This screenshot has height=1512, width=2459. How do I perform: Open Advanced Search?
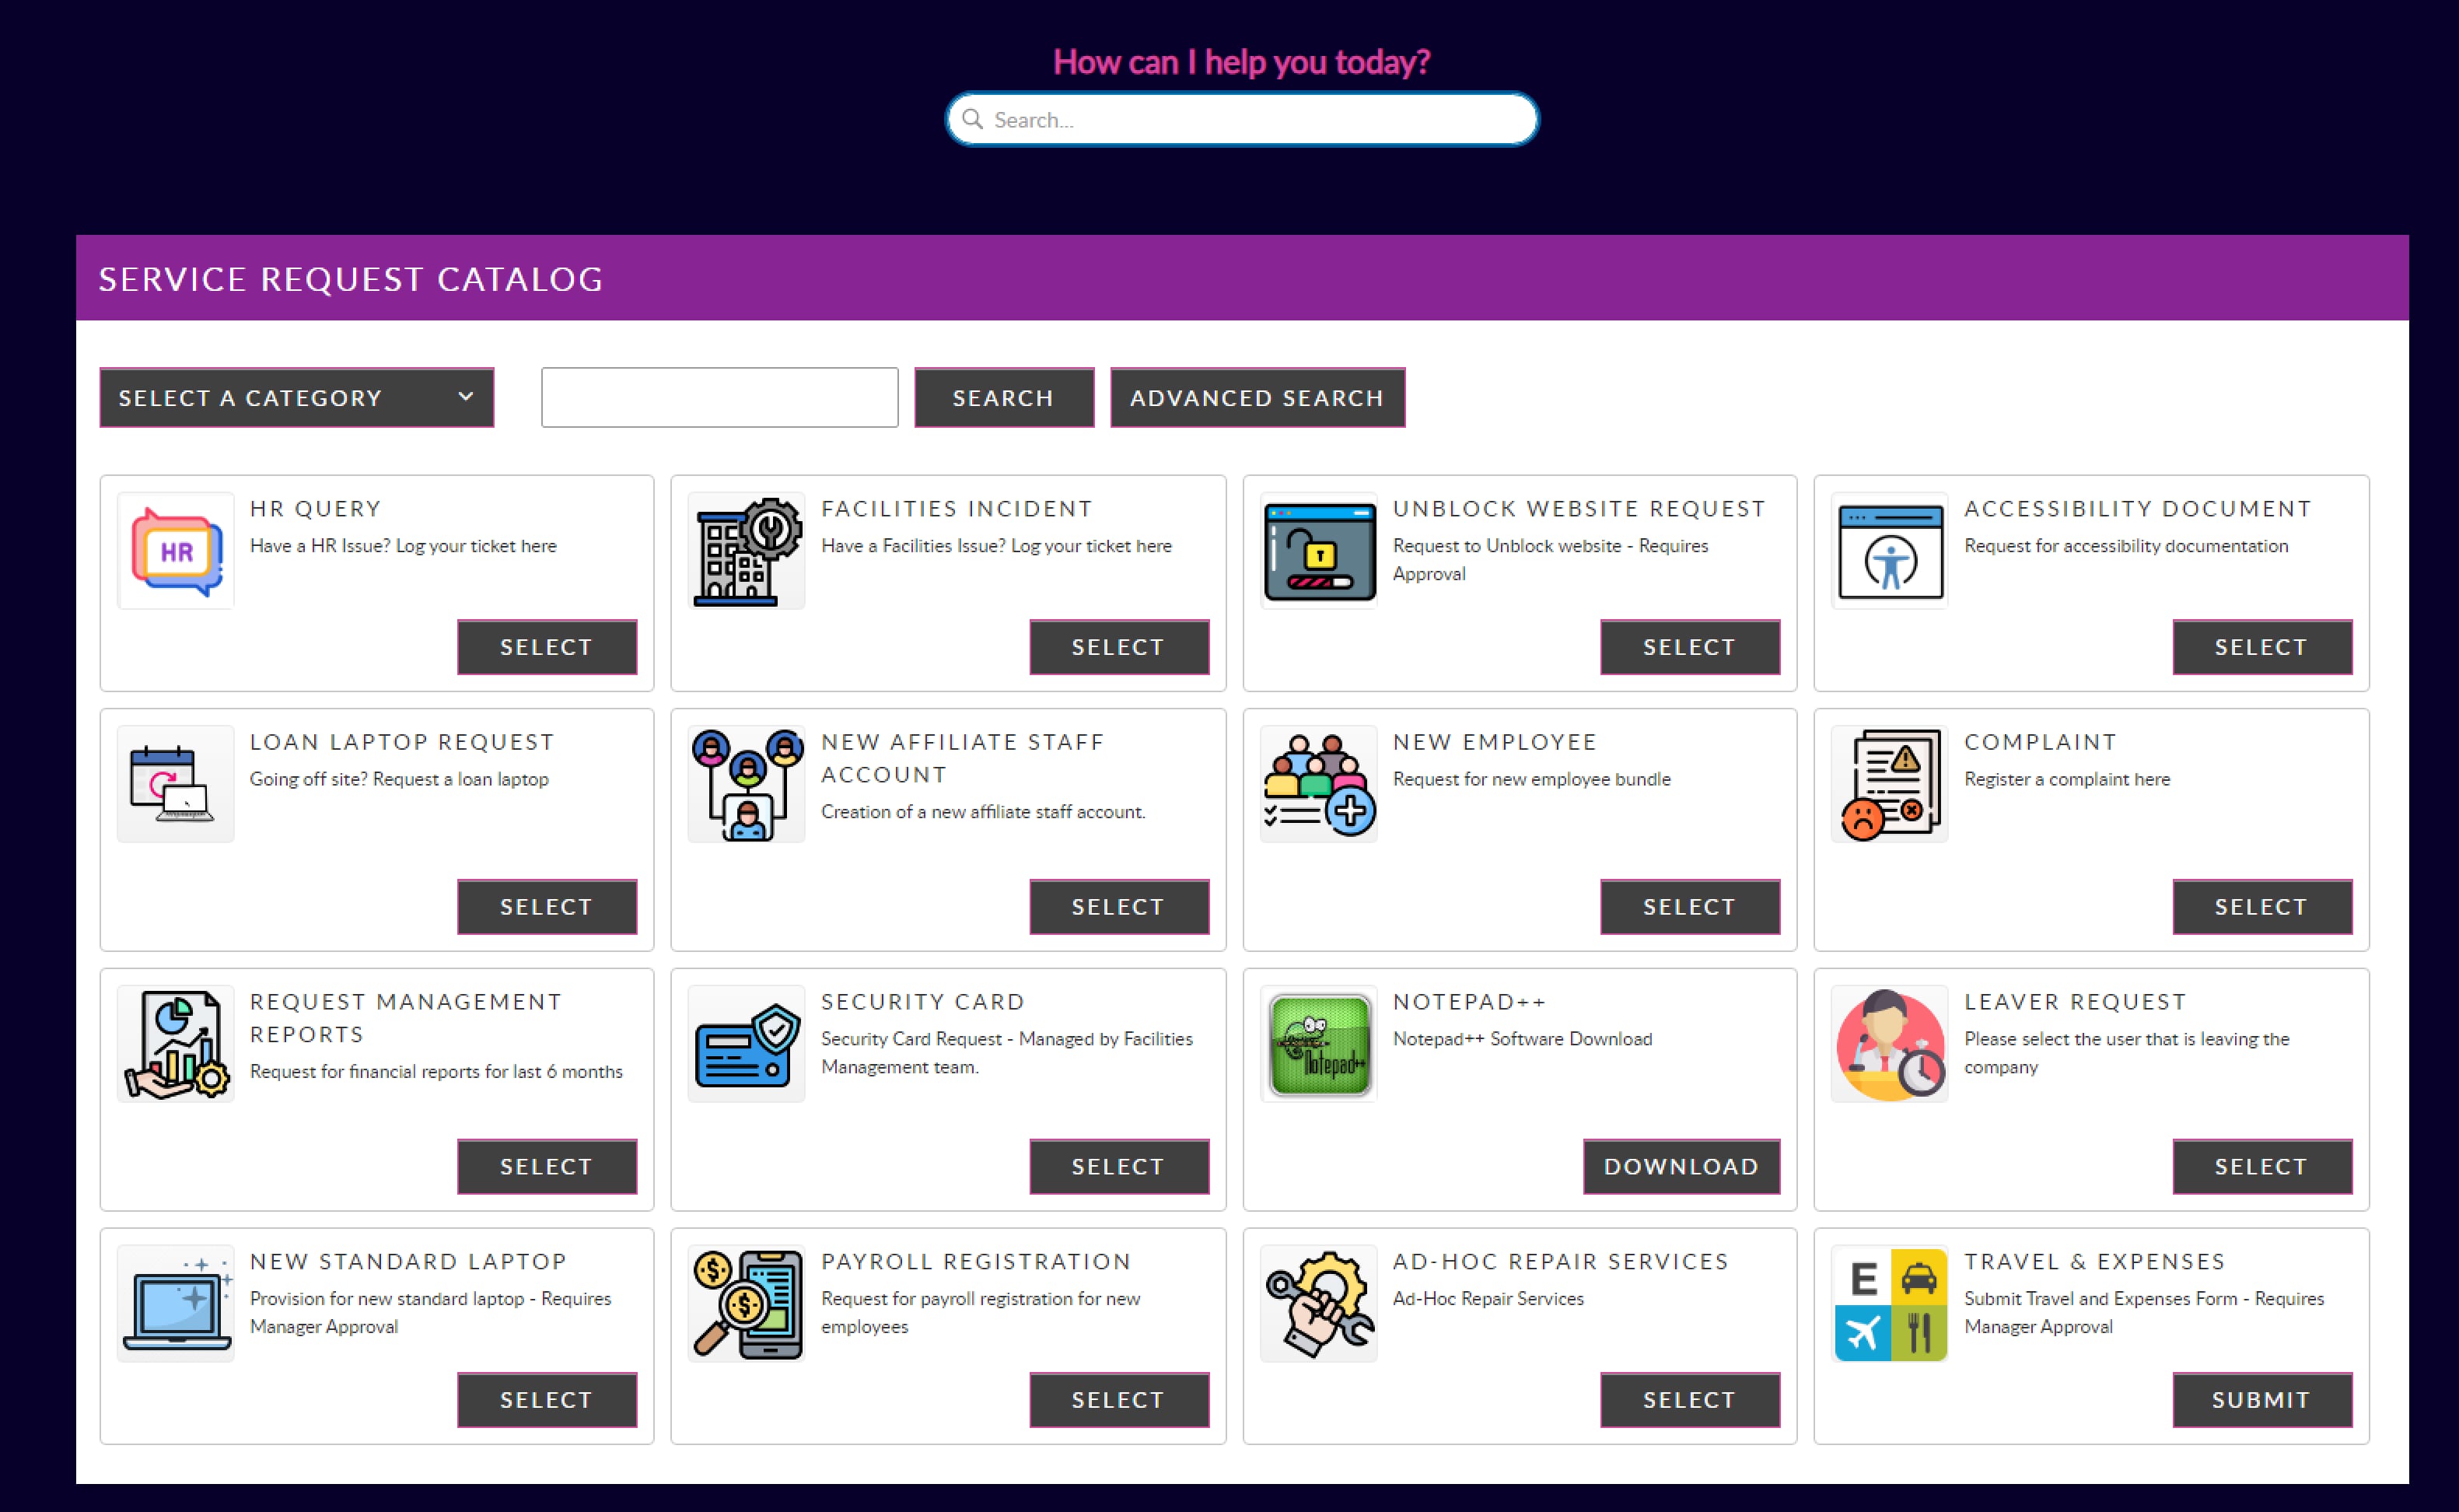(x=1257, y=397)
